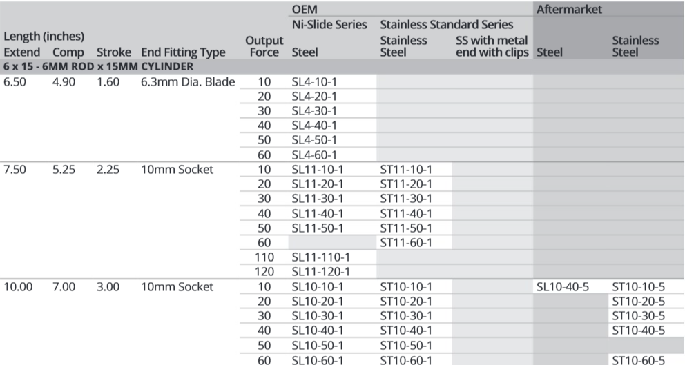Click aftermarket part SL10-40-5

[x=562, y=287]
